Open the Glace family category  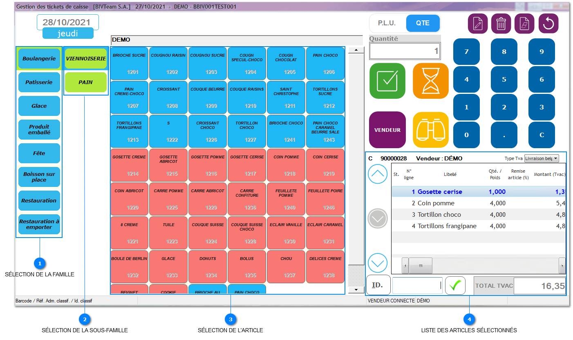click(x=39, y=106)
